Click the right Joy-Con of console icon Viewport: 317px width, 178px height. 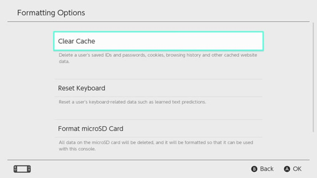click(x=29, y=169)
